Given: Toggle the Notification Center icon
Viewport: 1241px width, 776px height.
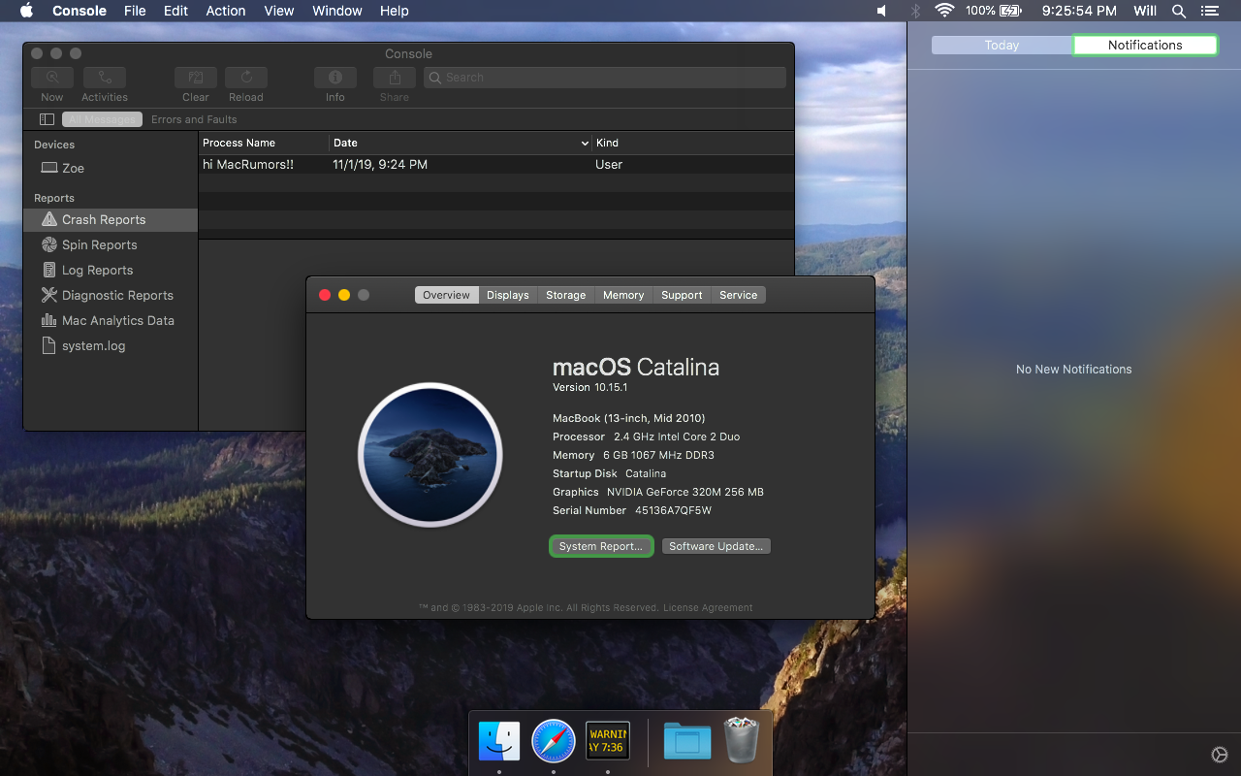Looking at the screenshot, I should 1209,11.
